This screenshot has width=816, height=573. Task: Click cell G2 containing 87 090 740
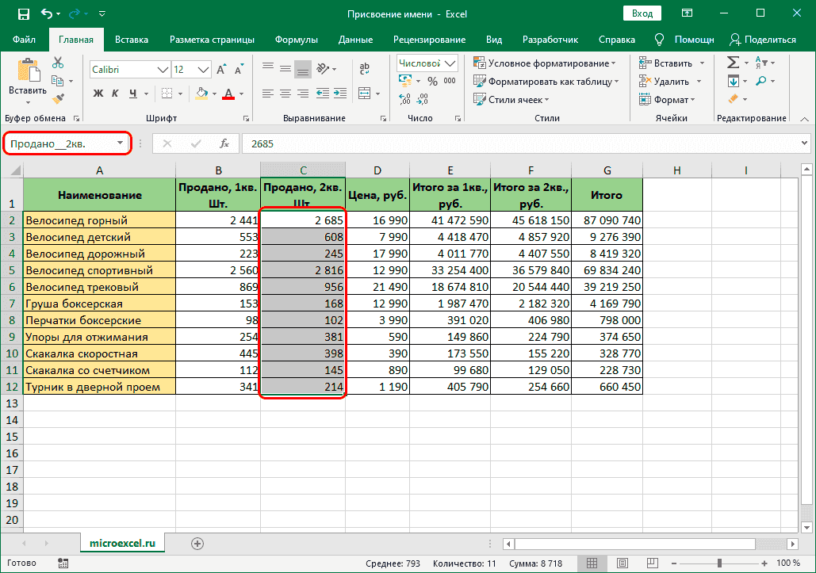click(x=607, y=220)
